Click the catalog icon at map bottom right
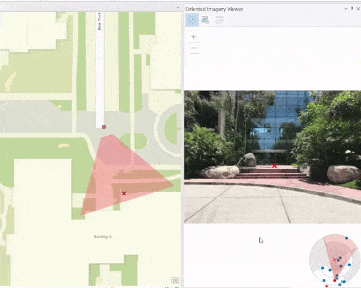The width and height of the screenshot is (361, 288). (175, 280)
